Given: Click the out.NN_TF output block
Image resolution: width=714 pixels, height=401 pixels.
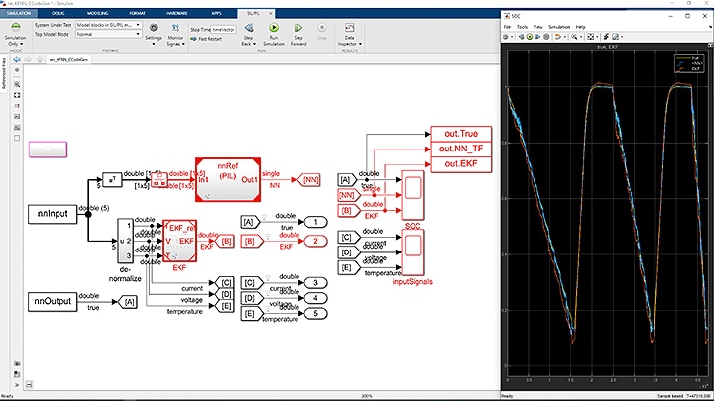Looking at the screenshot, I should point(459,149).
